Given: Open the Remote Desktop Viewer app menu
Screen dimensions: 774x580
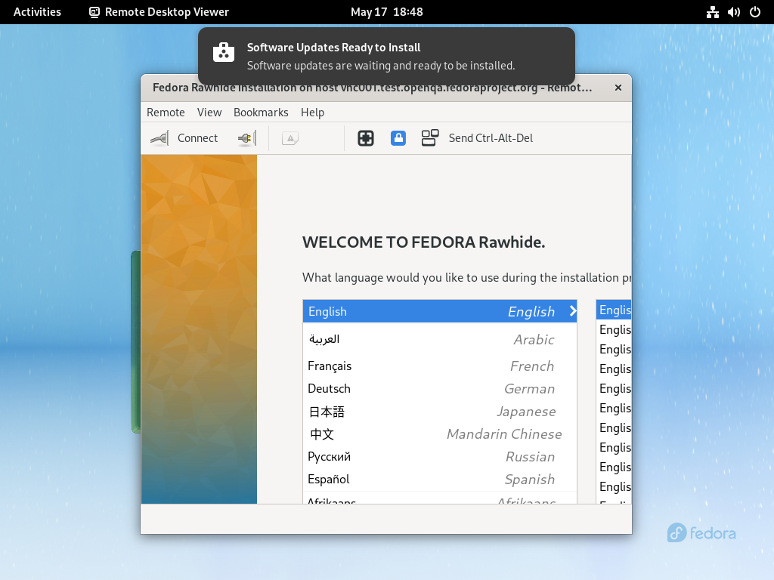Looking at the screenshot, I should [159, 12].
